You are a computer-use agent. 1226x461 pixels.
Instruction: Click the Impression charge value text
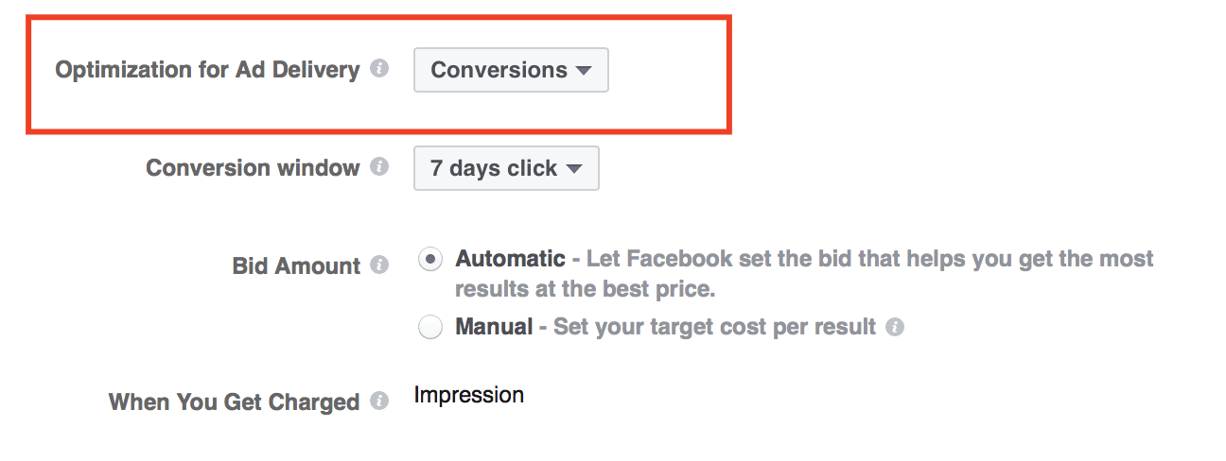(468, 395)
